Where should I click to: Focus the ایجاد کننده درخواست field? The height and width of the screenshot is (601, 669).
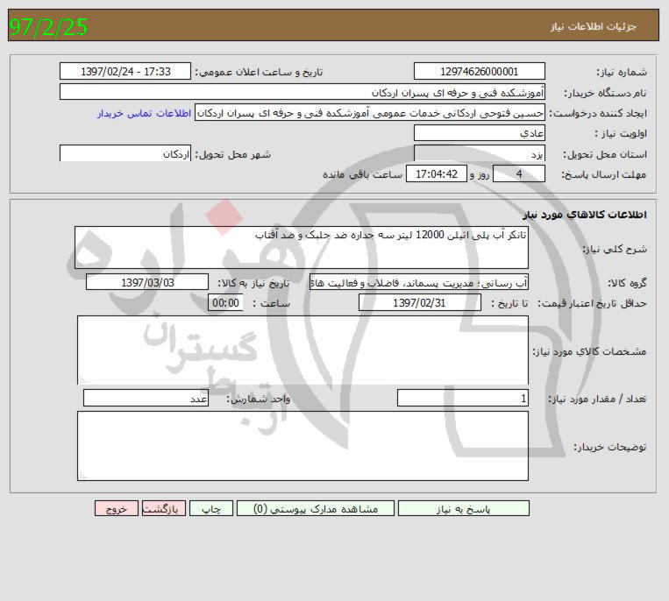coord(369,114)
